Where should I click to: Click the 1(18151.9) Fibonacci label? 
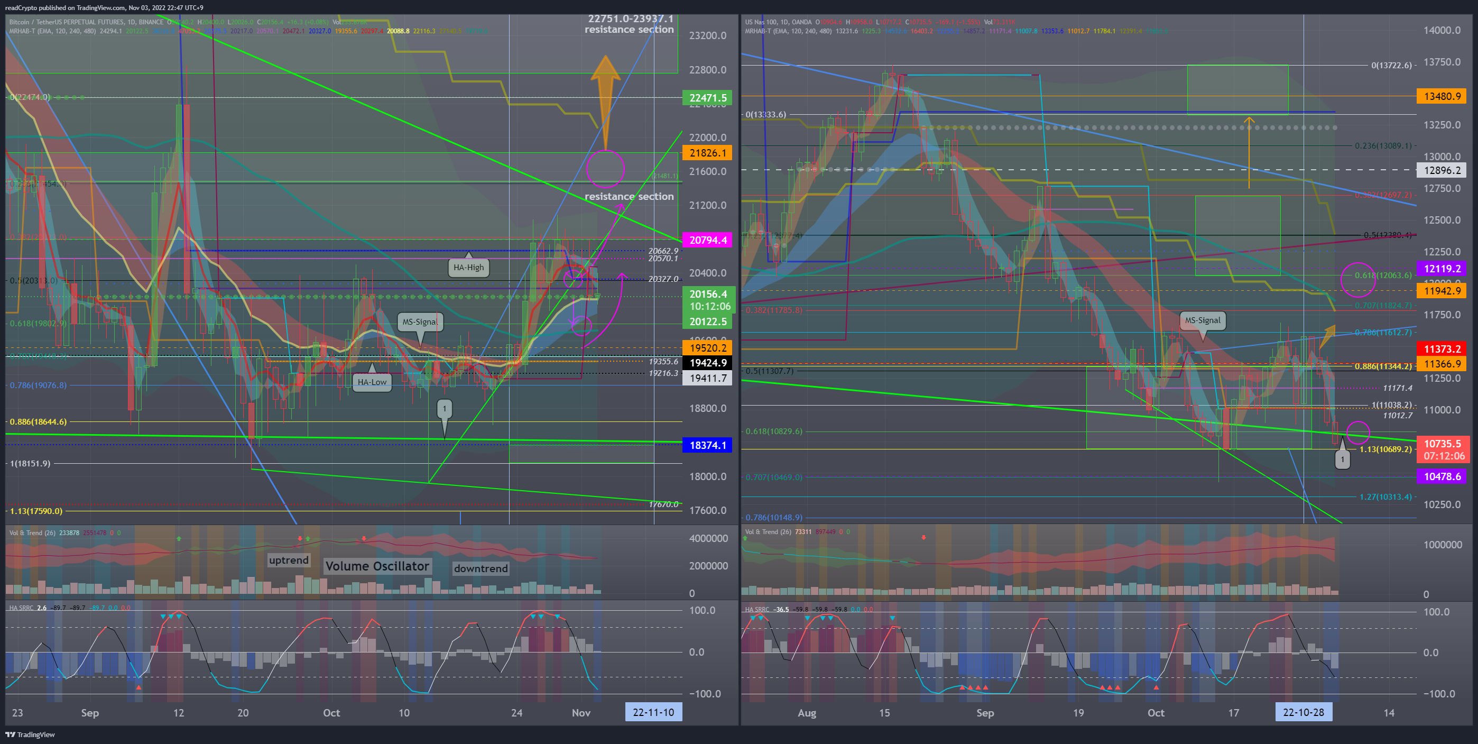(30, 463)
